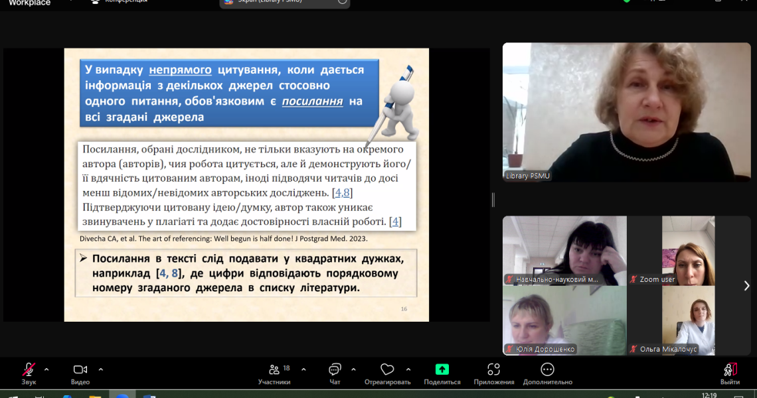
Task: Select the Library PSMU speaker video
Action: coord(627,112)
